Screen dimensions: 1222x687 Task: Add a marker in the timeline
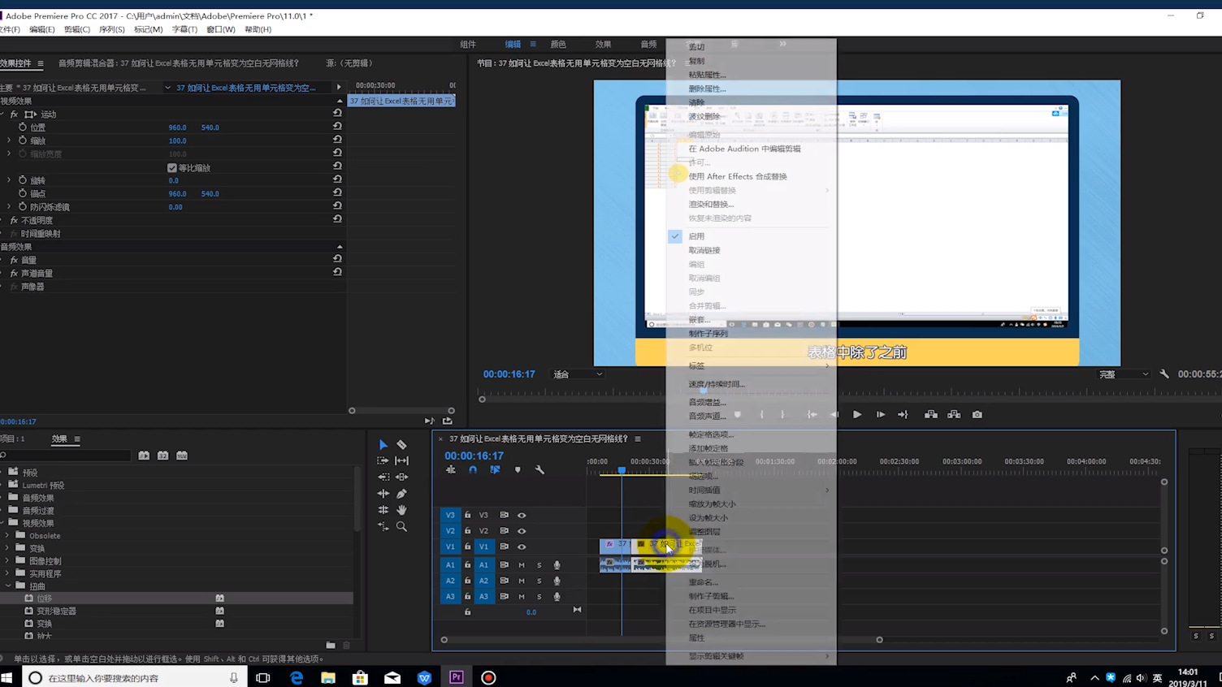pos(518,470)
